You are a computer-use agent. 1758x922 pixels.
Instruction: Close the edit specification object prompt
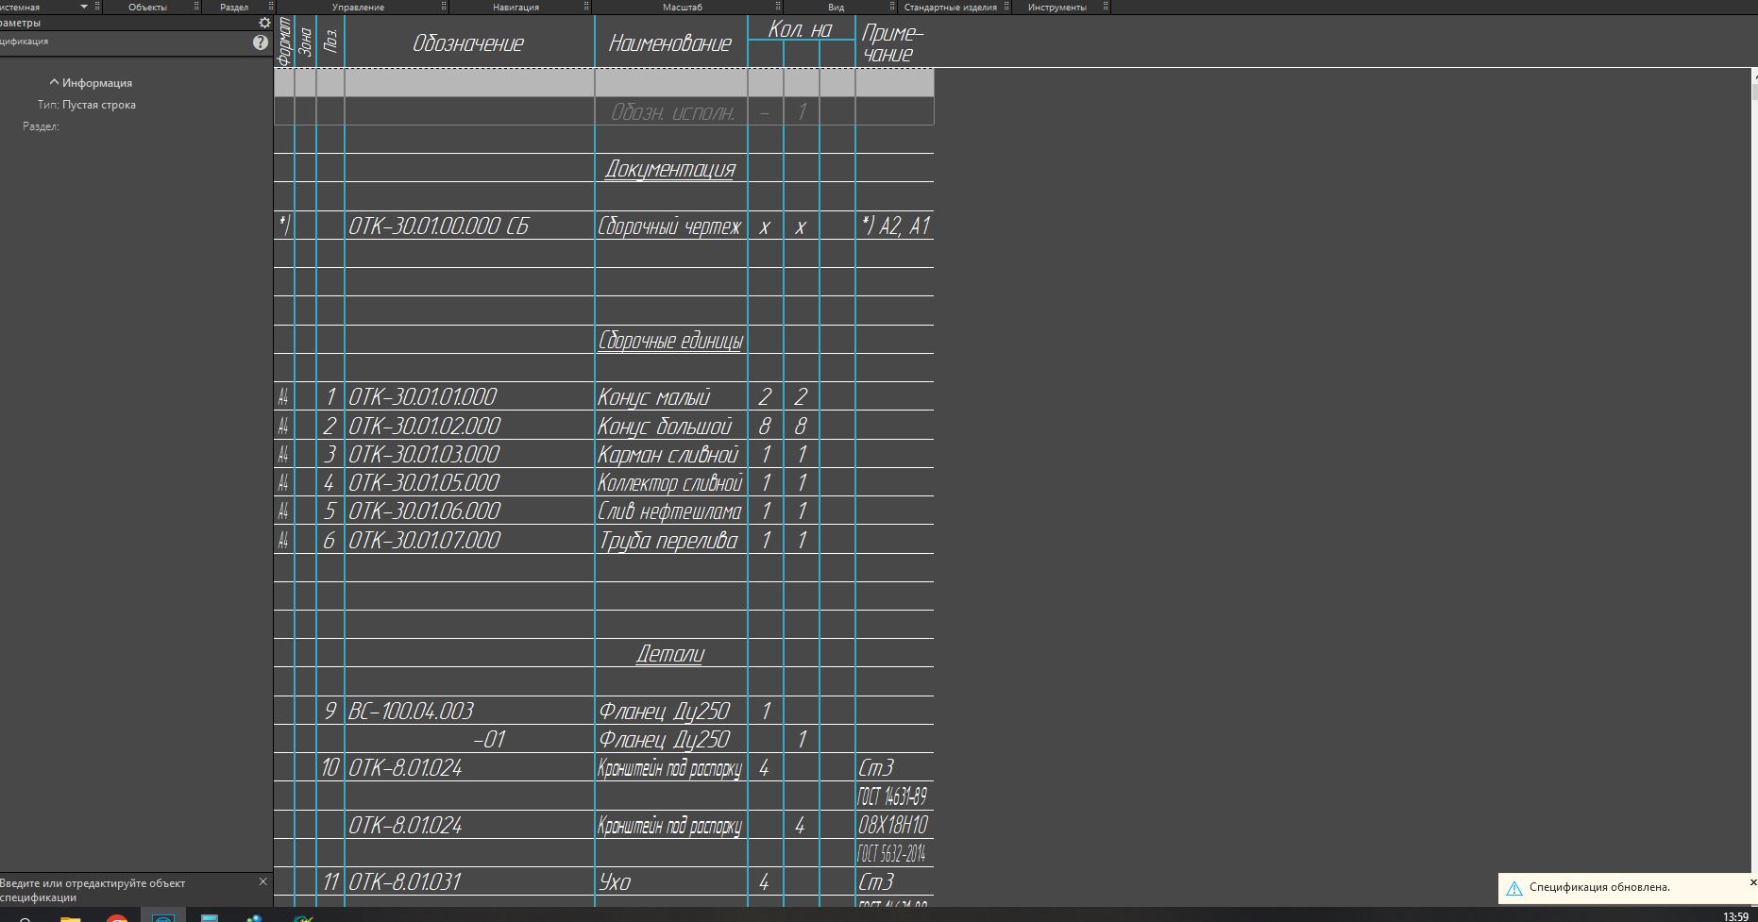(262, 881)
